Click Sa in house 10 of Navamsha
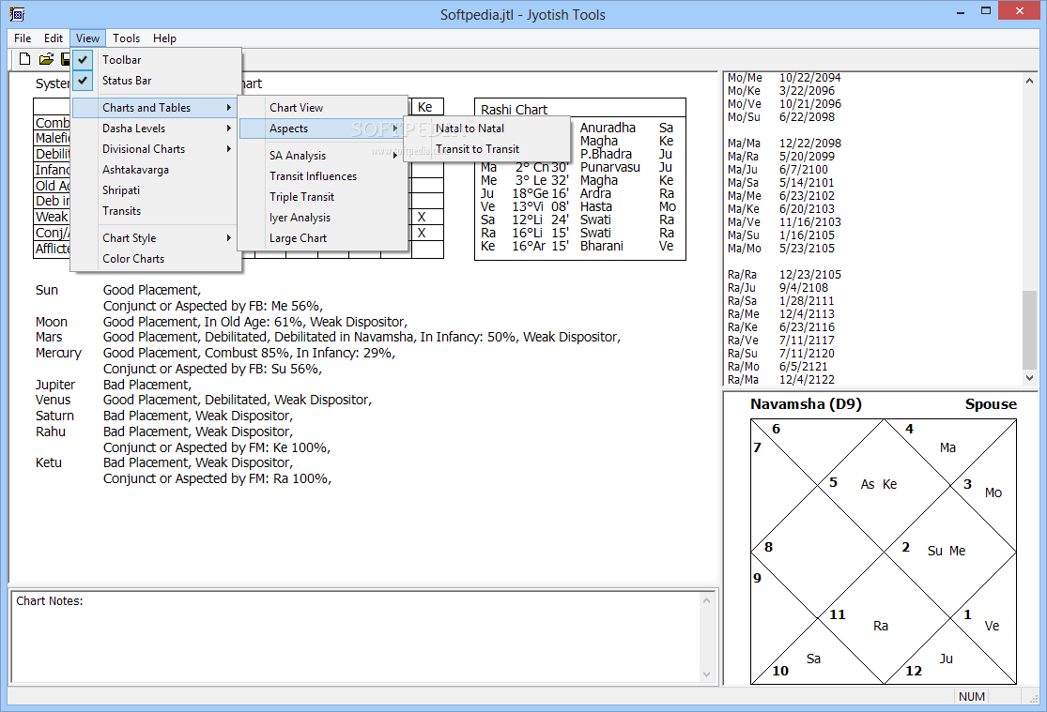 coord(813,659)
